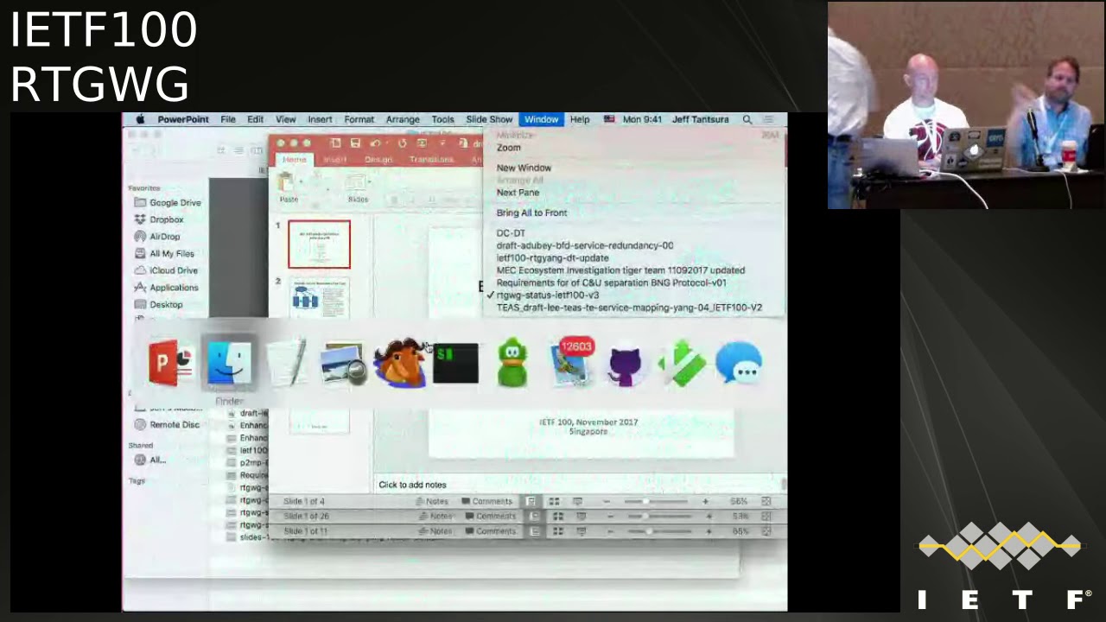Switch to DC-DT presentation window
The height and width of the screenshot is (622, 1106).
(x=511, y=233)
